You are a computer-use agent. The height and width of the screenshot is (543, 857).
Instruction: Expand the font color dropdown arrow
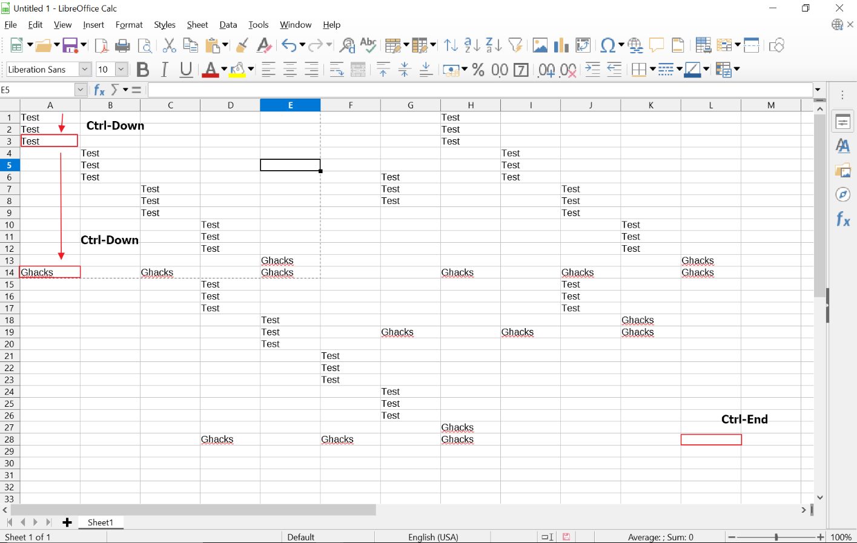(x=225, y=70)
